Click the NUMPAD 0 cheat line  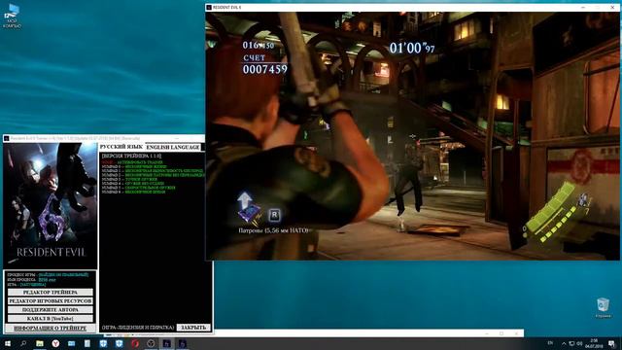click(134, 166)
